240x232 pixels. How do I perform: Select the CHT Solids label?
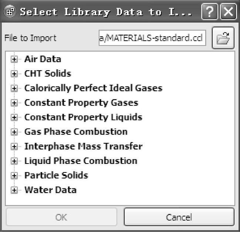click(x=47, y=74)
